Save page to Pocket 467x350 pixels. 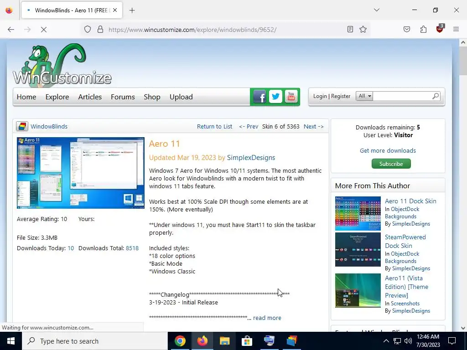click(406, 29)
